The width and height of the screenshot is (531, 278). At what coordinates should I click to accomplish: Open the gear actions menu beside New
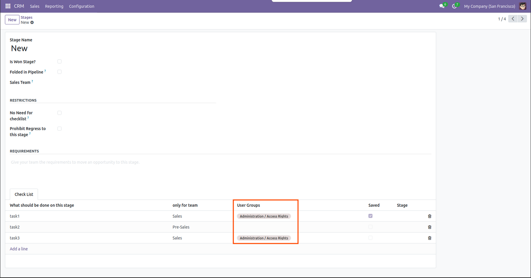32,22
